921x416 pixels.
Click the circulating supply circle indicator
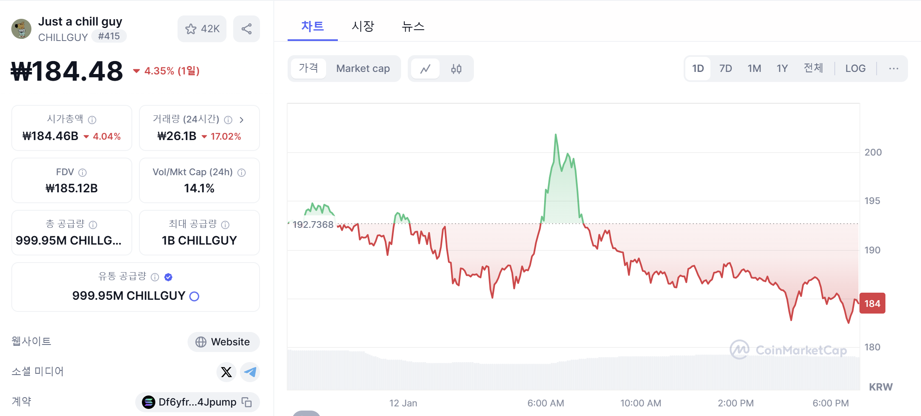click(194, 296)
